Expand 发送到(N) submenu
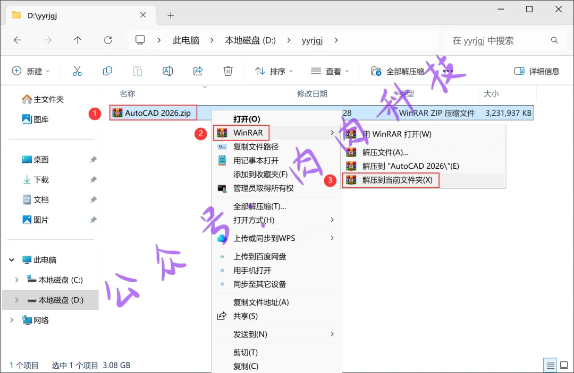 tap(276, 334)
